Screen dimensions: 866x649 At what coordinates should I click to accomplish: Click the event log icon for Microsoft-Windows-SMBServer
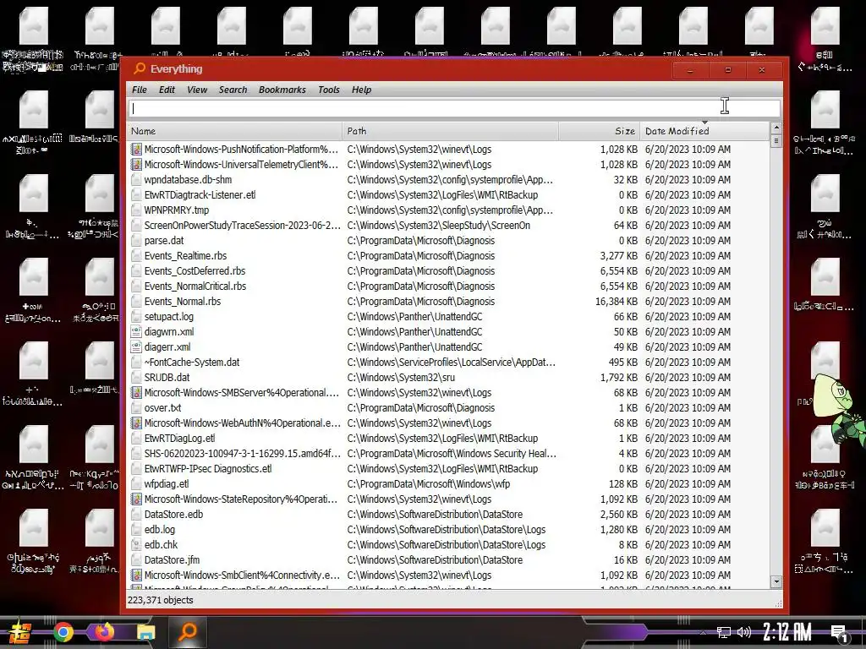click(136, 392)
